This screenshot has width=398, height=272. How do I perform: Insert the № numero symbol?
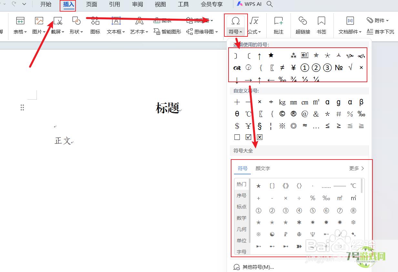(339, 67)
